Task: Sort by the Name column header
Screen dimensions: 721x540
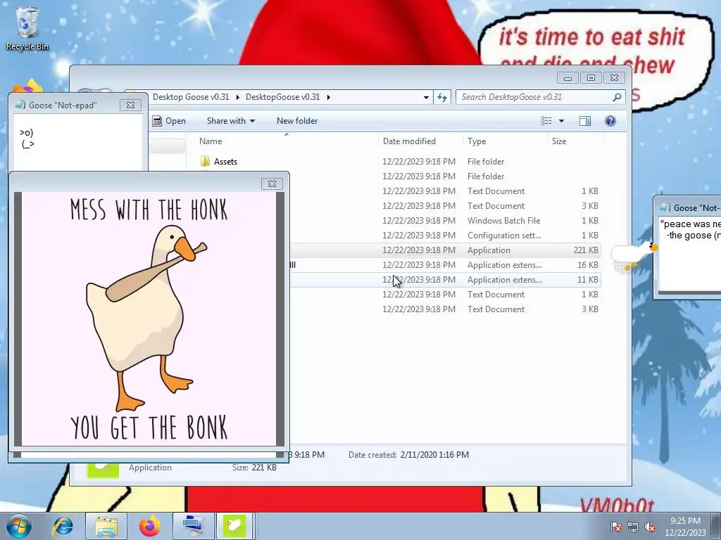Action: [286, 141]
